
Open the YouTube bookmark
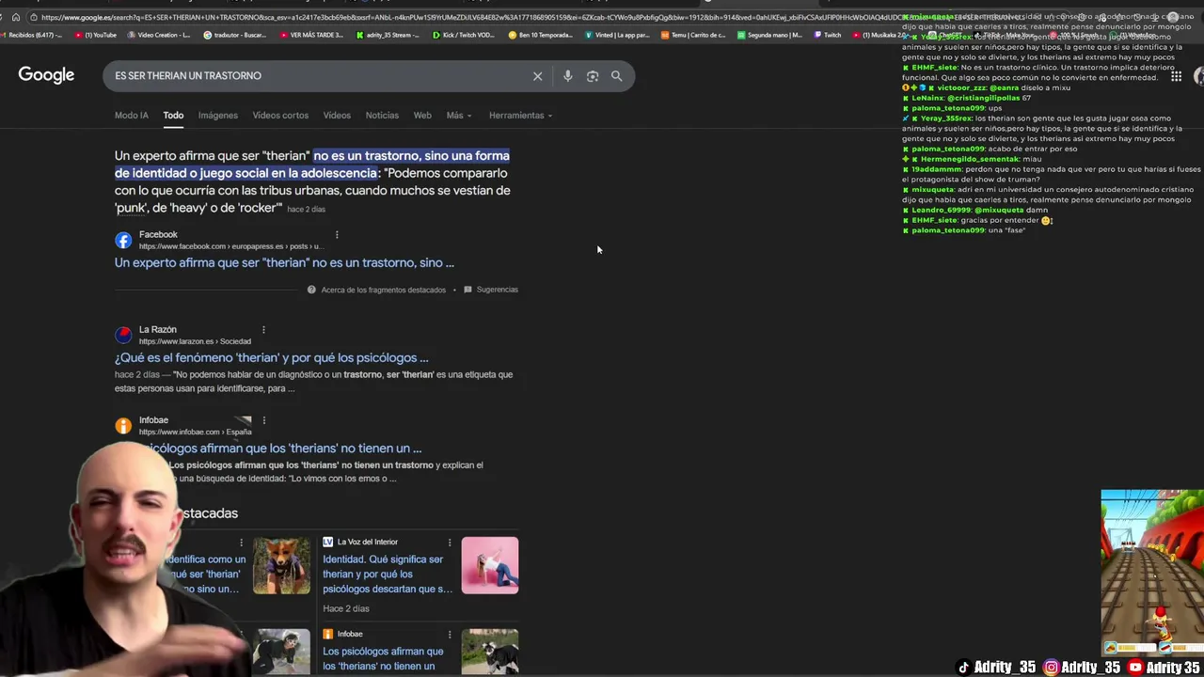pyautogui.click(x=95, y=35)
